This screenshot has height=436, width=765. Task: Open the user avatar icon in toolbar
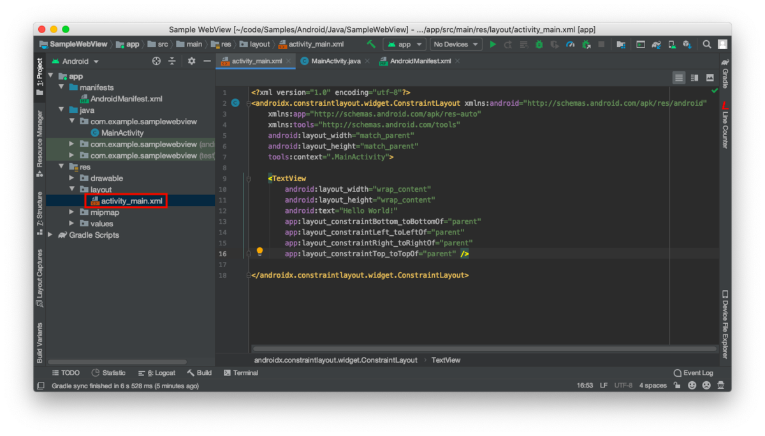tap(722, 45)
